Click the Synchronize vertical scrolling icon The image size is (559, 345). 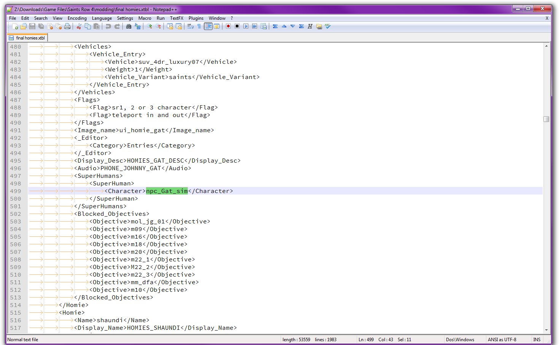(170, 26)
